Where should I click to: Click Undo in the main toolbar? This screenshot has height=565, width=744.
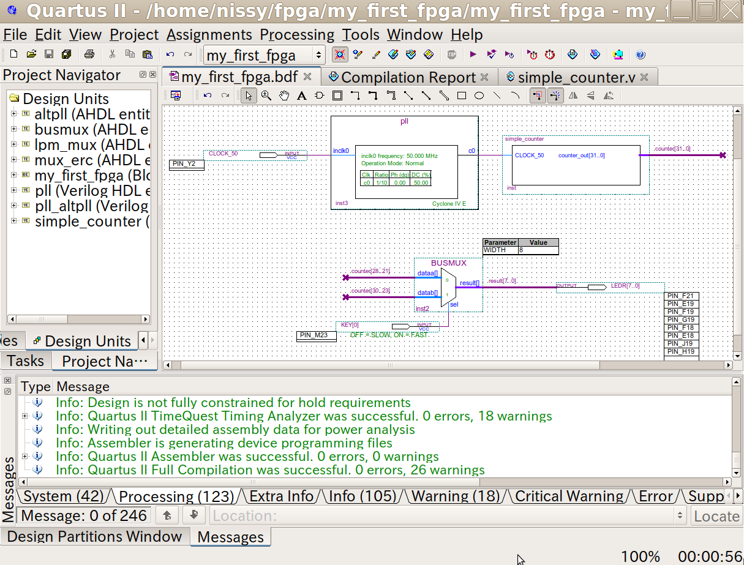pyautogui.click(x=170, y=54)
